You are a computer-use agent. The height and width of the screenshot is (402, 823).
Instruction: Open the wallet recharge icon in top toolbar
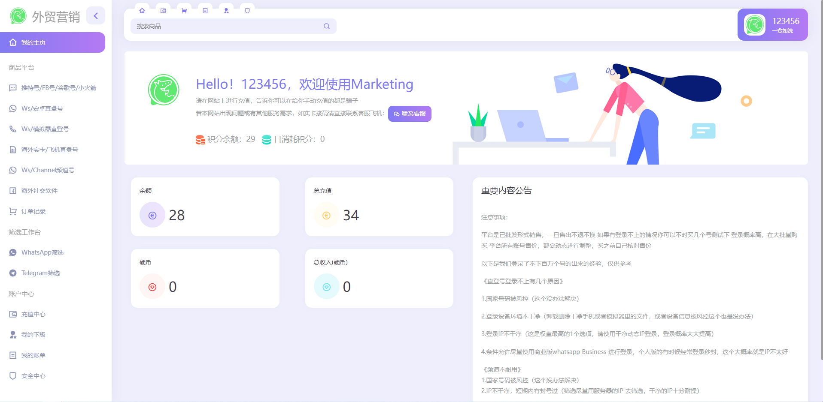163,11
